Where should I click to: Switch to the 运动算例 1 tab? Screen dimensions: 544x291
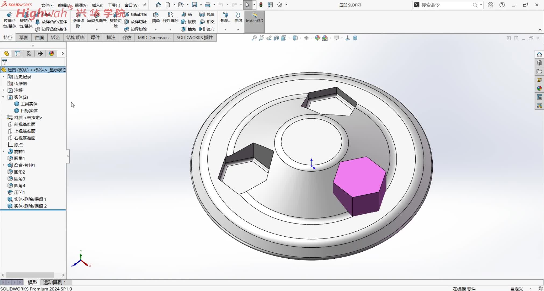click(x=54, y=282)
